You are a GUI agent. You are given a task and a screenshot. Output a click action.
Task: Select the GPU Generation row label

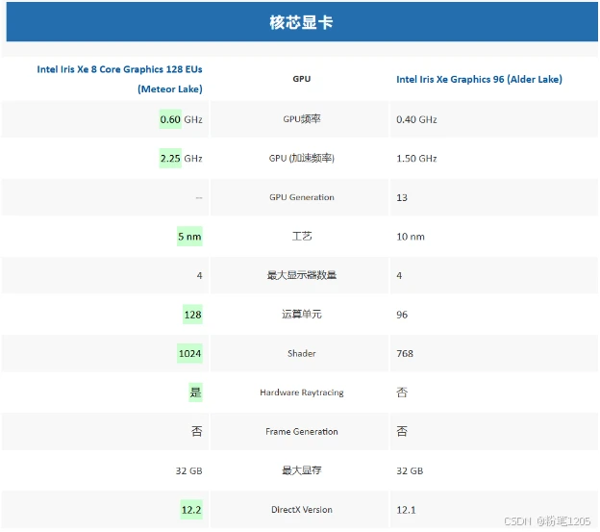coord(302,197)
